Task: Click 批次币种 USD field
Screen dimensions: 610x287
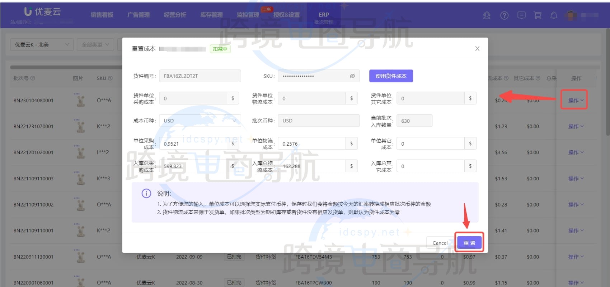Action: click(x=319, y=121)
